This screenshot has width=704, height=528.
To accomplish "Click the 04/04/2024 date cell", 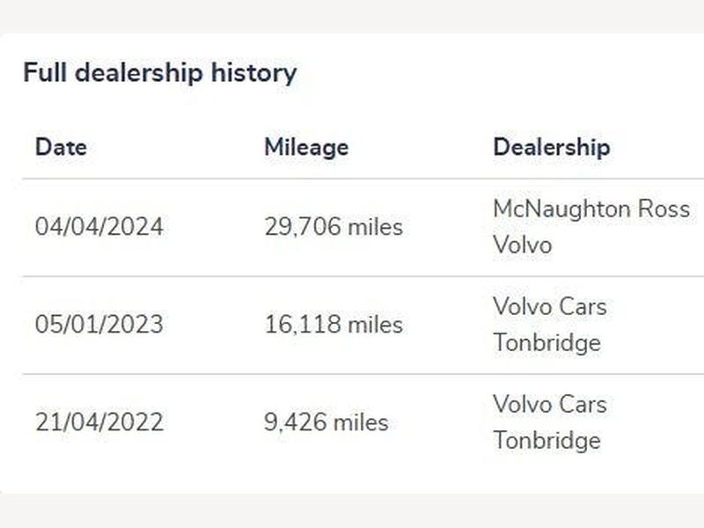I will 99,226.
